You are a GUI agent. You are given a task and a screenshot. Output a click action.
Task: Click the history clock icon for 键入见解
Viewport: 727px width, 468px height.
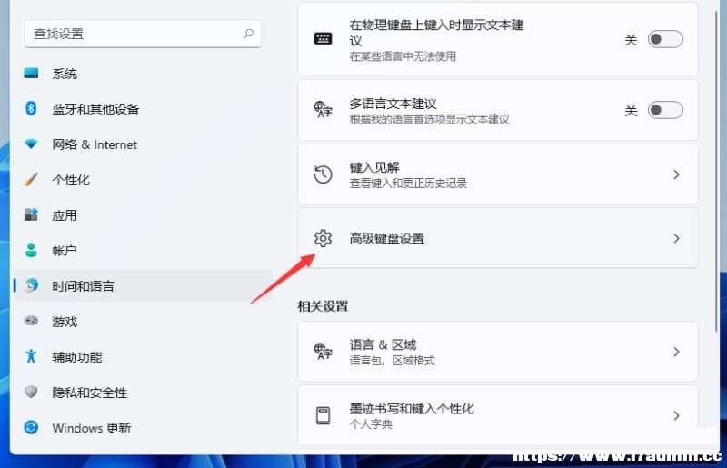click(x=324, y=174)
